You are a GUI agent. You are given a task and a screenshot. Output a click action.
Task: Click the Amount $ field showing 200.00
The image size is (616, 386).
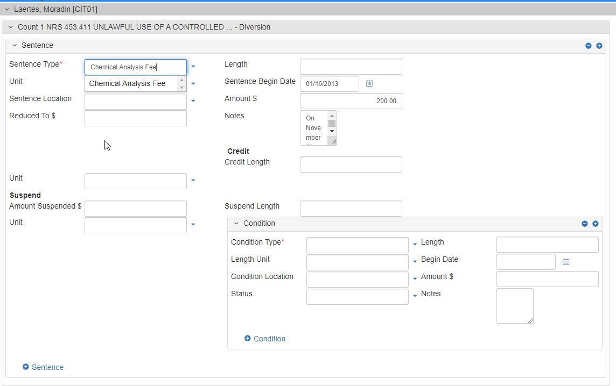(x=351, y=101)
